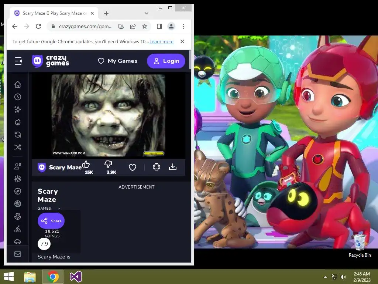Open Recently played clock icon

[18, 97]
